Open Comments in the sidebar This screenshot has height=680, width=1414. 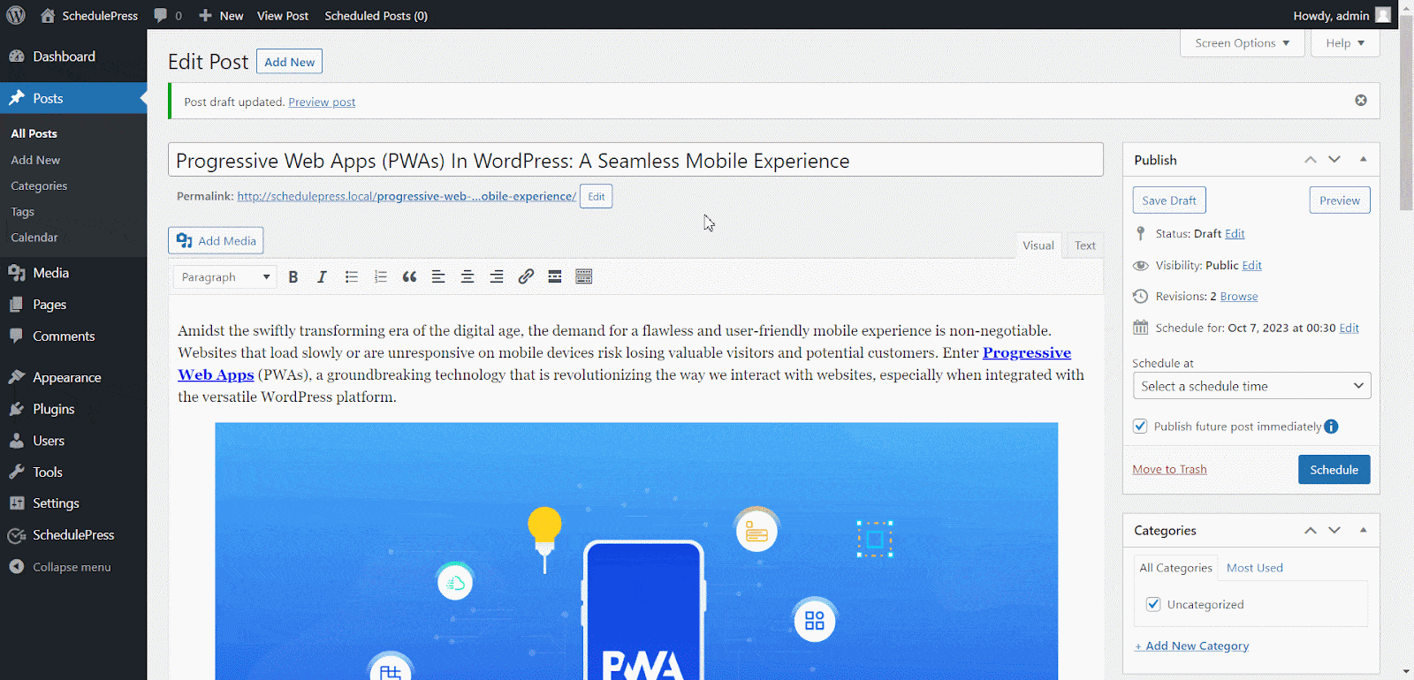[73, 336]
